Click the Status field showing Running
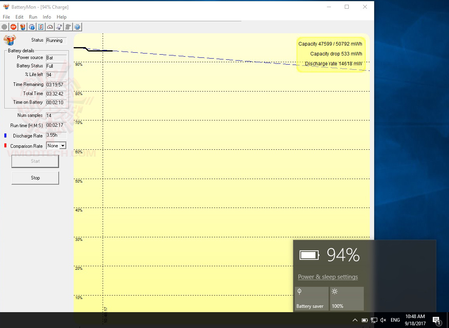Screen dimensions: 449x328 point(56,40)
